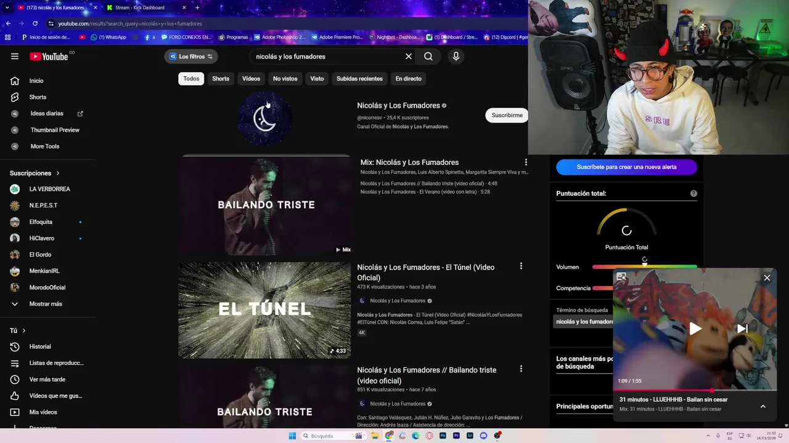Click Suscríbete para crear una nueva alerta
The width and height of the screenshot is (789, 443).
click(626, 167)
